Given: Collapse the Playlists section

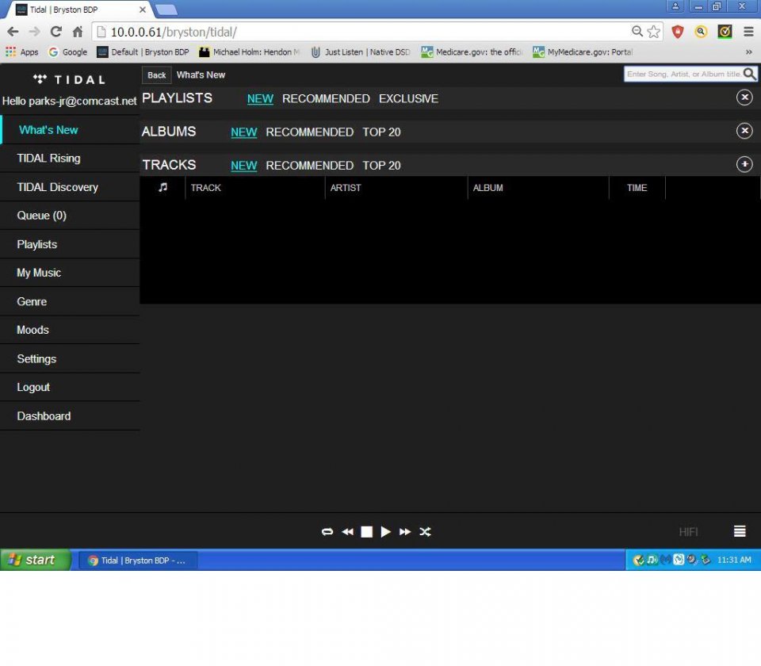Looking at the screenshot, I should pyautogui.click(x=744, y=98).
